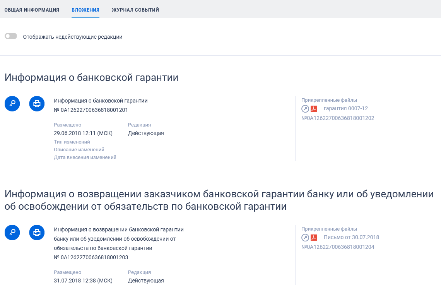Click Тип изменений label
This screenshot has height=296, width=441.
[x=72, y=142]
